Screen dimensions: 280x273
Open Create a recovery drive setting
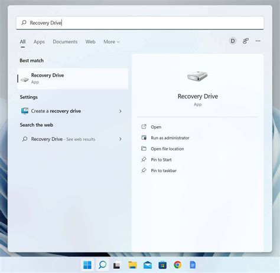pyautogui.click(x=72, y=111)
